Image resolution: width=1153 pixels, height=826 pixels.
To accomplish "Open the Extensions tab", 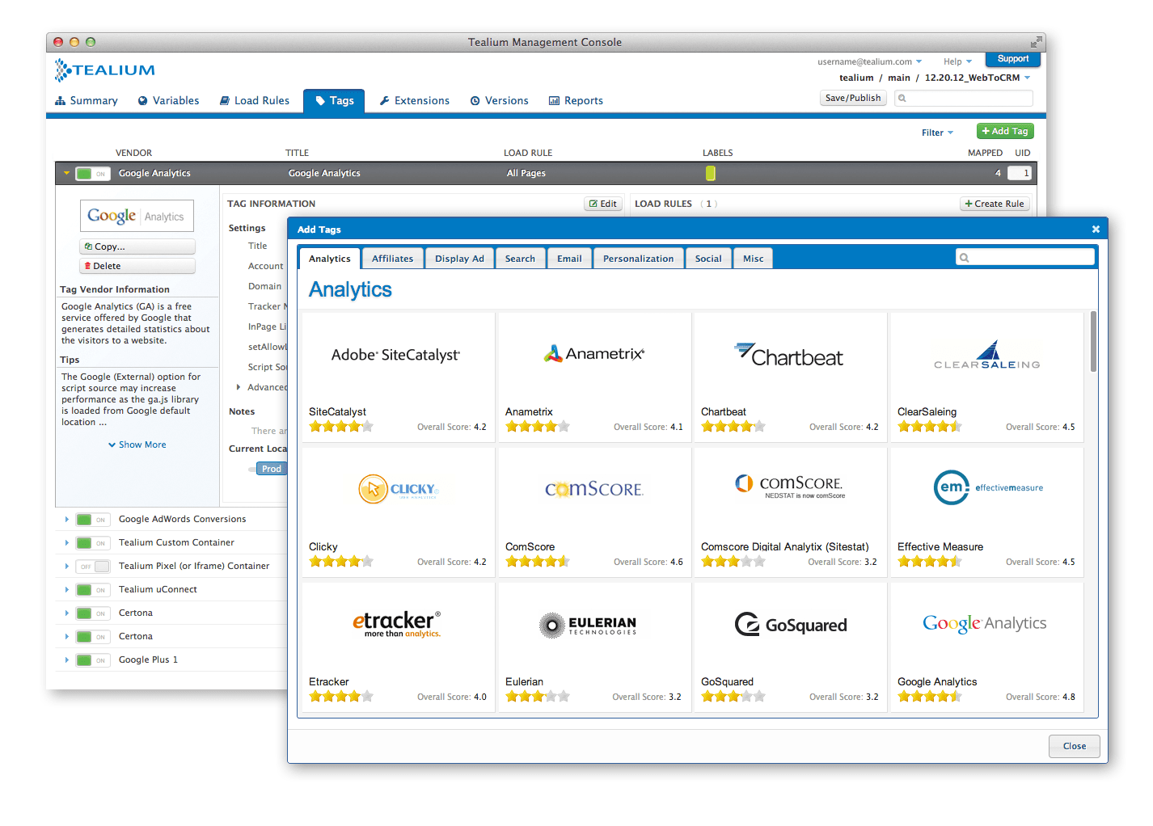I will click(415, 101).
